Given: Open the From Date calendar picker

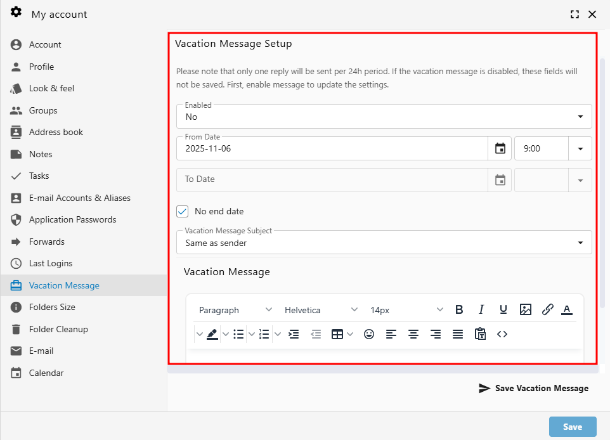Looking at the screenshot, I should [500, 148].
